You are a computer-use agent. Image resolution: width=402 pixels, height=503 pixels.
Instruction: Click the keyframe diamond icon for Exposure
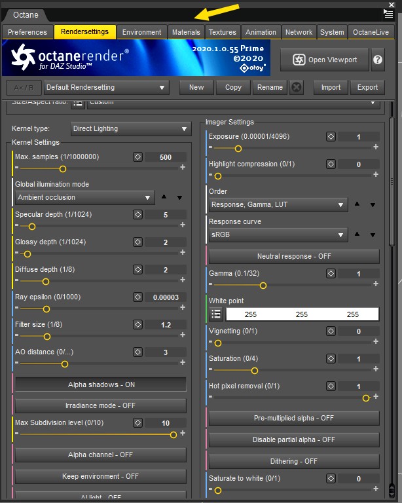(x=331, y=137)
